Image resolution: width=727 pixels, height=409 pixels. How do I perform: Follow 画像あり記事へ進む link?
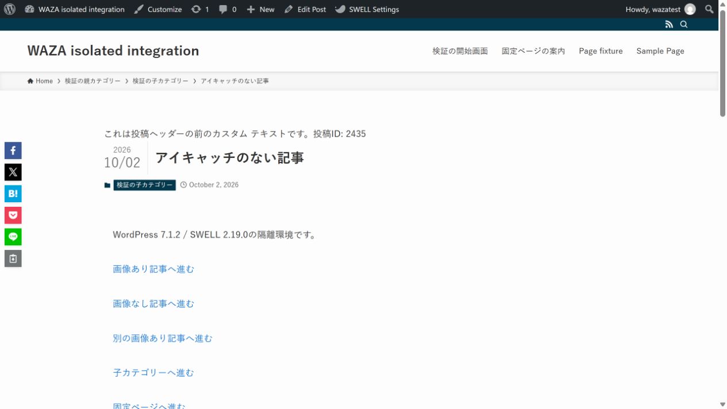coord(153,269)
